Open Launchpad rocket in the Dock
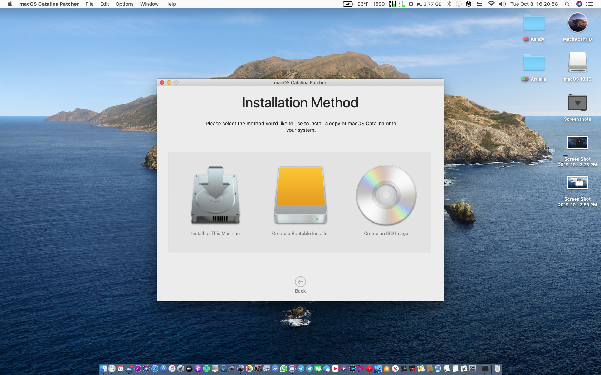 (181, 369)
